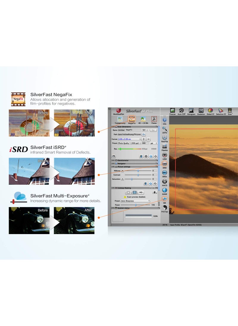Open the Histogram tool
238x326 pixels.
click(x=191, y=112)
